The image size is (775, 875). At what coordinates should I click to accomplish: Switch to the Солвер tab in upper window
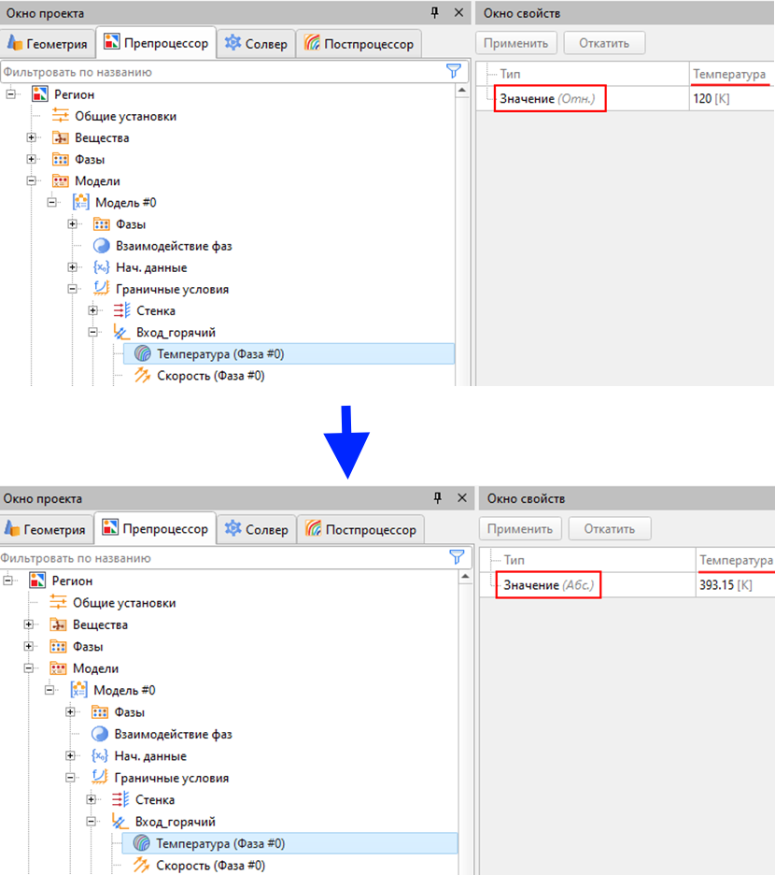point(256,44)
